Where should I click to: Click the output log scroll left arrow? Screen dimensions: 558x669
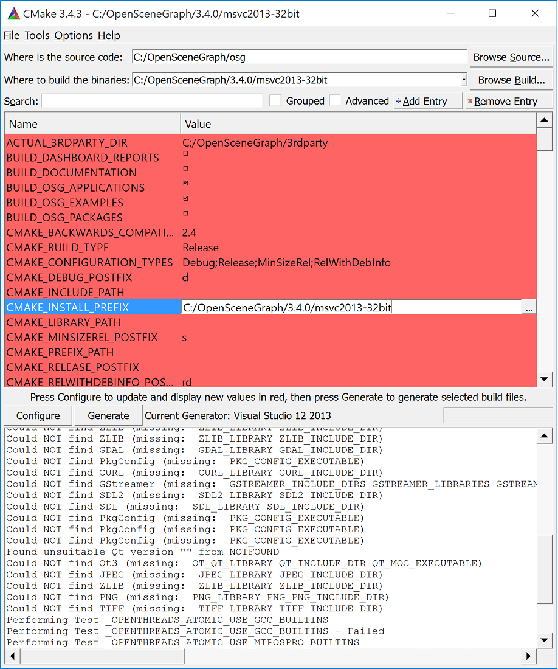click(x=12, y=656)
